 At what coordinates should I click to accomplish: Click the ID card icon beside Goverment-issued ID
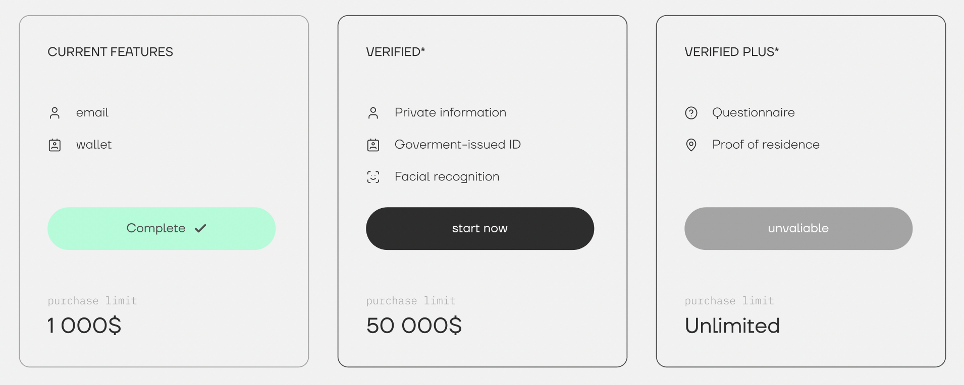pos(373,145)
